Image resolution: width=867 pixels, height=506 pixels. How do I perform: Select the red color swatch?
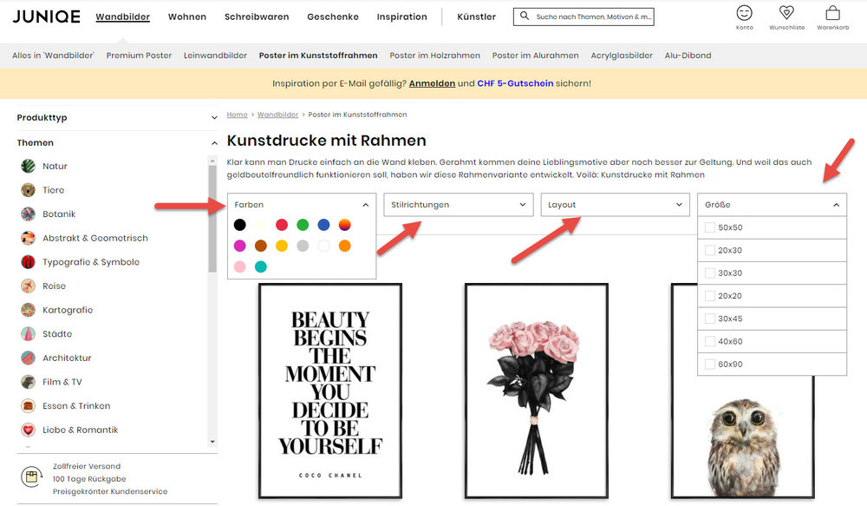pyautogui.click(x=282, y=225)
